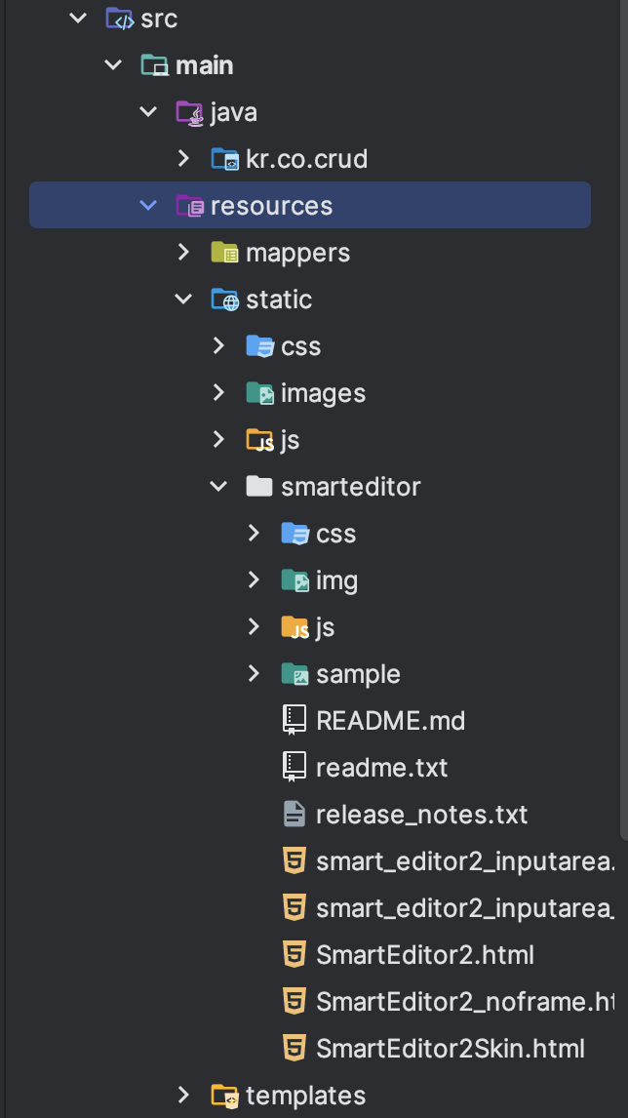Select the release_notes.txt file
The height and width of the screenshot is (1118, 628).
pos(421,815)
